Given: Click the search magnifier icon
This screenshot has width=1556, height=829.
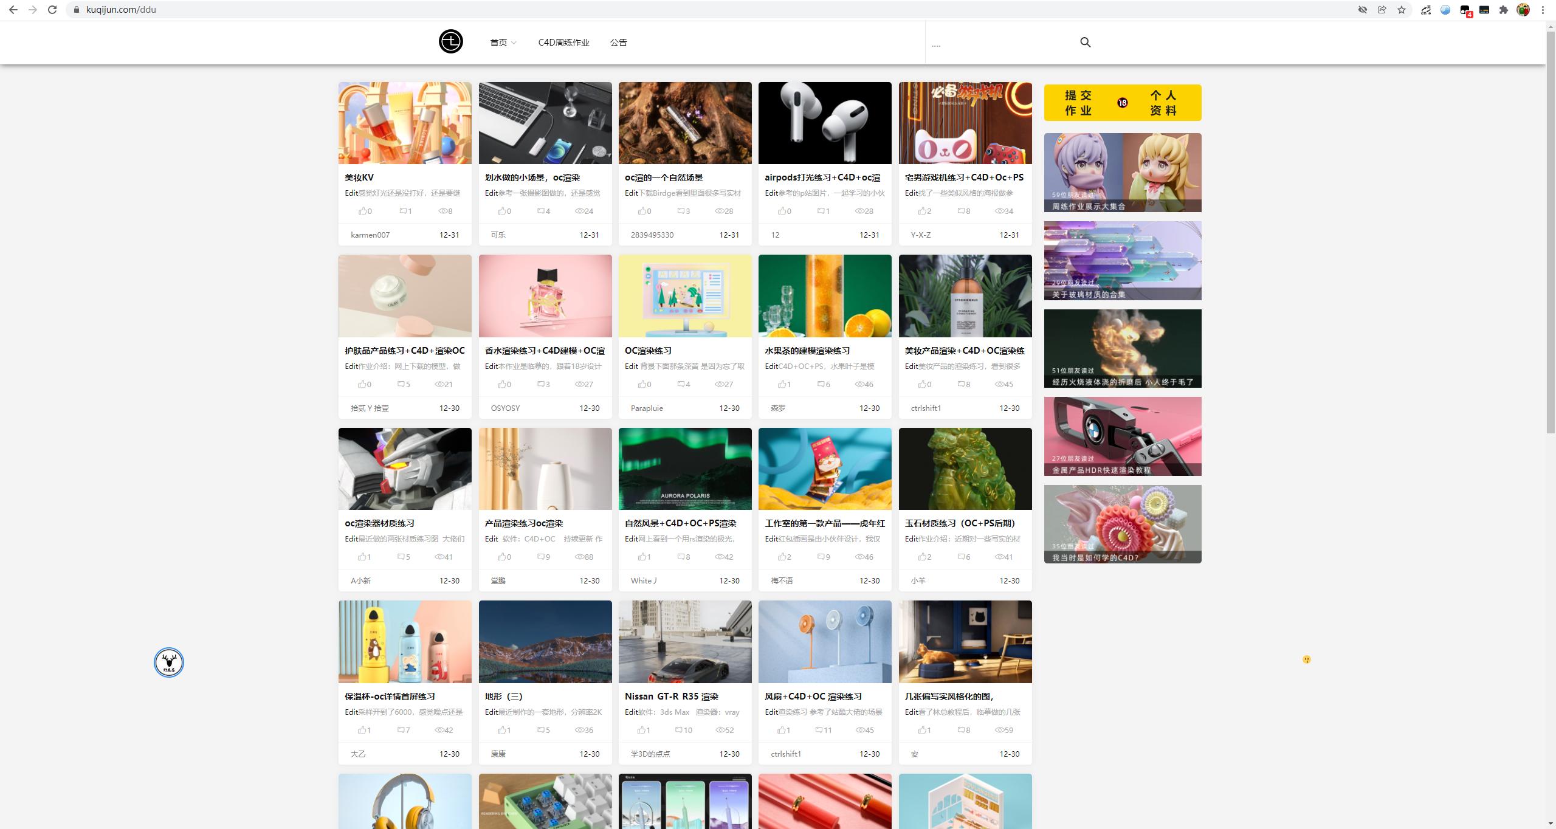Looking at the screenshot, I should coord(1085,42).
